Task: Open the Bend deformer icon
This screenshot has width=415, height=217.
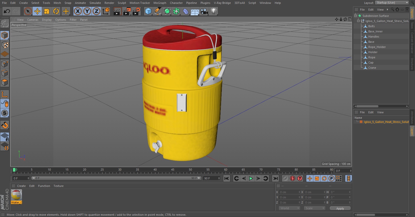Action: coord(186,11)
